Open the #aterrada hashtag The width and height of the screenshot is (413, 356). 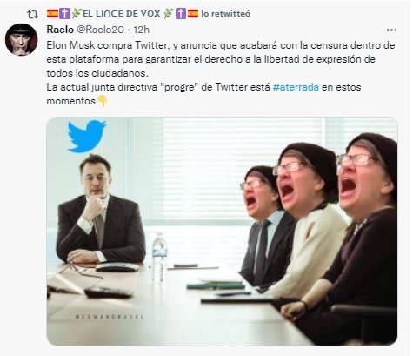296,87
